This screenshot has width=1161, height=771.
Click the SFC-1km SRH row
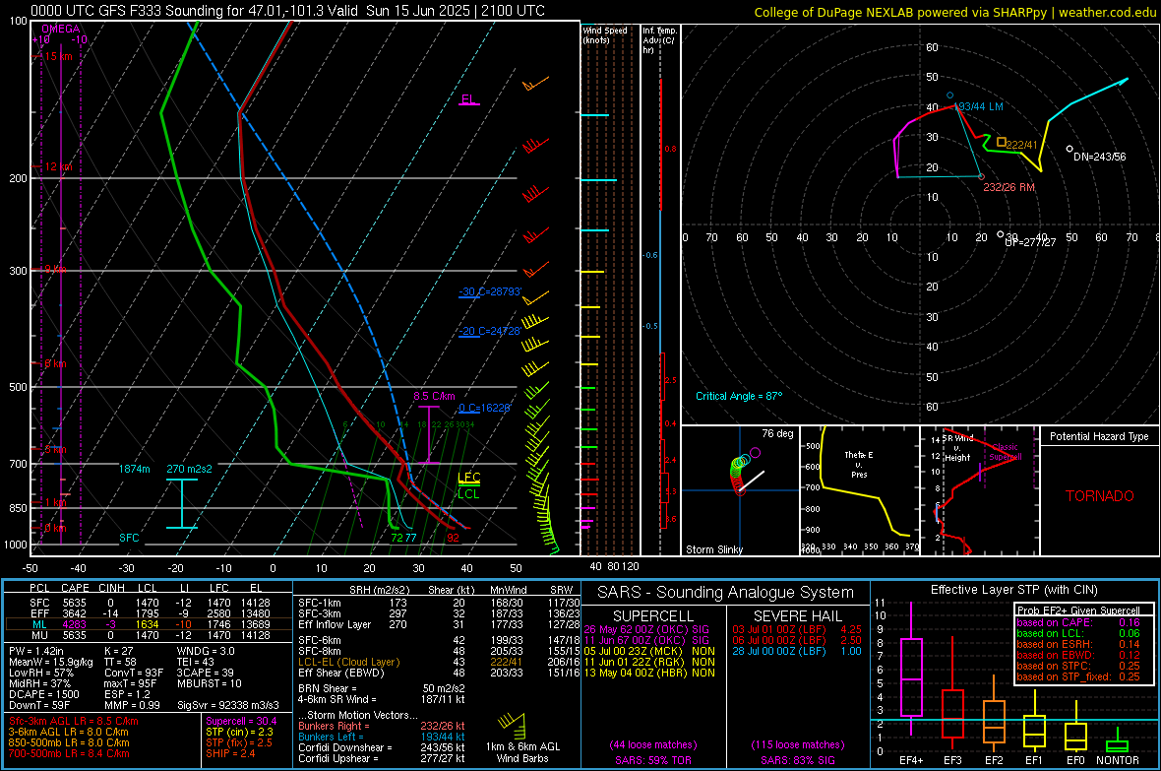tap(439, 603)
